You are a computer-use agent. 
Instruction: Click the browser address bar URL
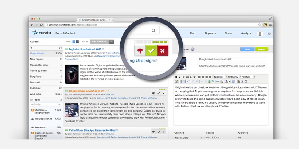(x=73, y=25)
